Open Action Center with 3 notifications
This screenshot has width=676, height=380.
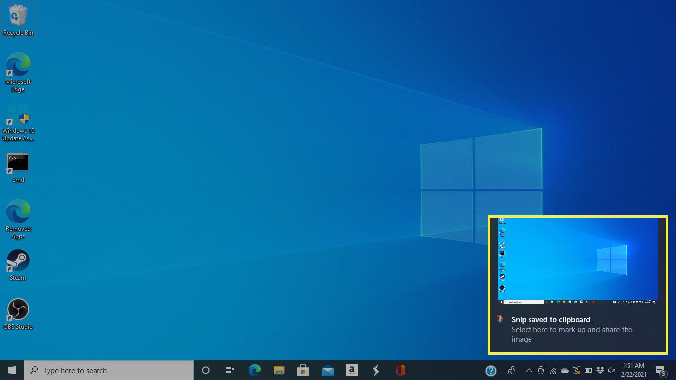(x=660, y=370)
